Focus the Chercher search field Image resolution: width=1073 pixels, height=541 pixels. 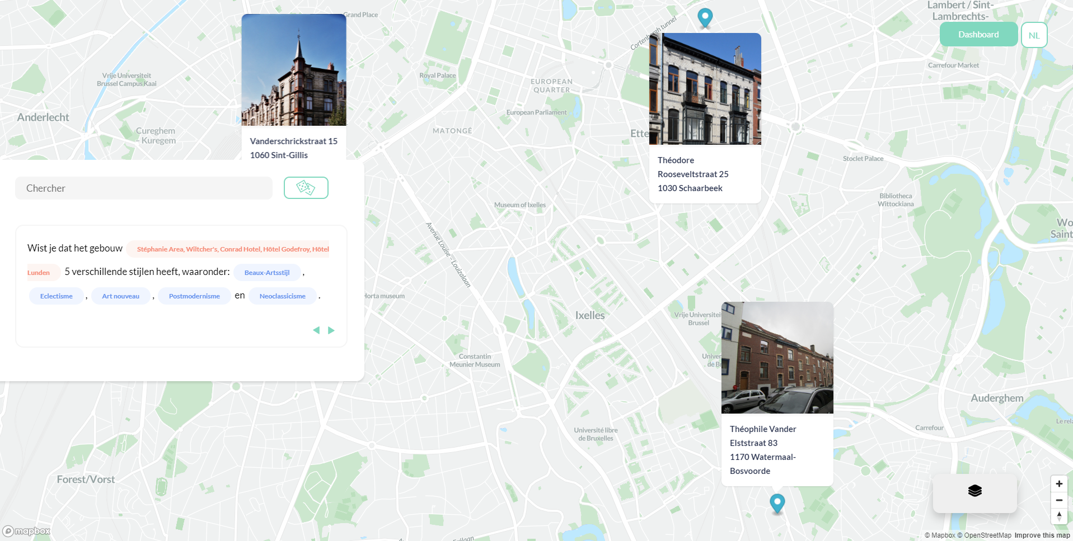[x=144, y=188]
